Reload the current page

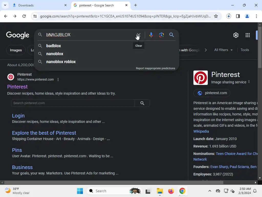24,16
